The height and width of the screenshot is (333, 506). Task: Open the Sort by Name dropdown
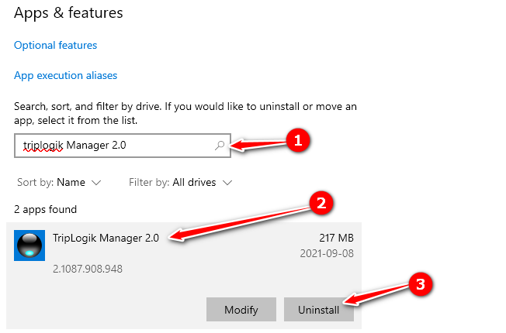(59, 183)
